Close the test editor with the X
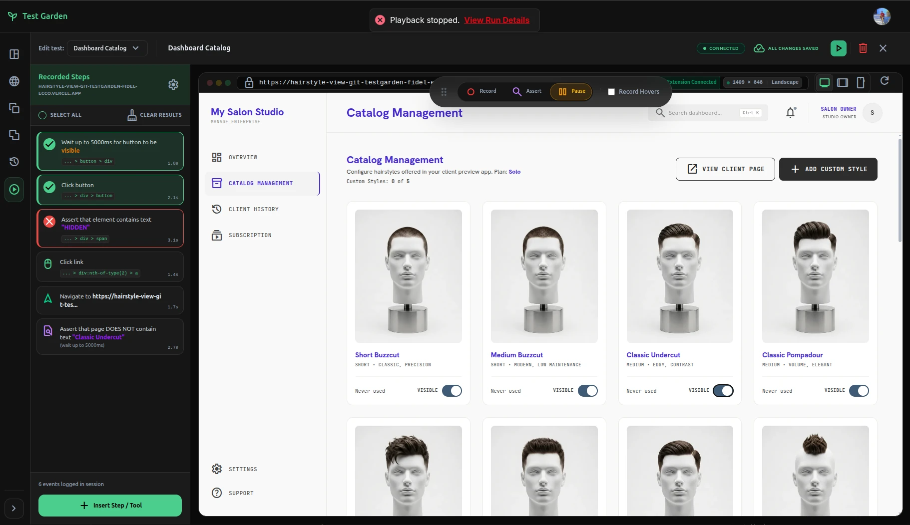The image size is (910, 525). click(883, 48)
